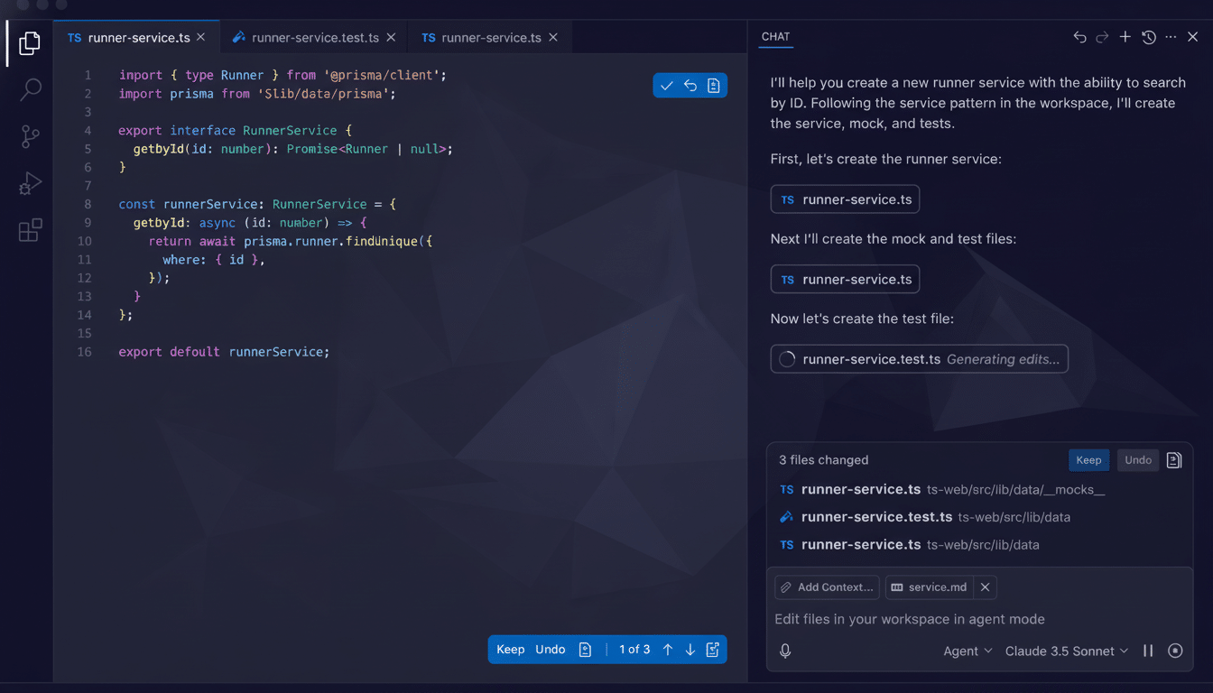The width and height of the screenshot is (1213, 693).
Task: Accept the edit using the checkmark icon
Action: point(666,85)
